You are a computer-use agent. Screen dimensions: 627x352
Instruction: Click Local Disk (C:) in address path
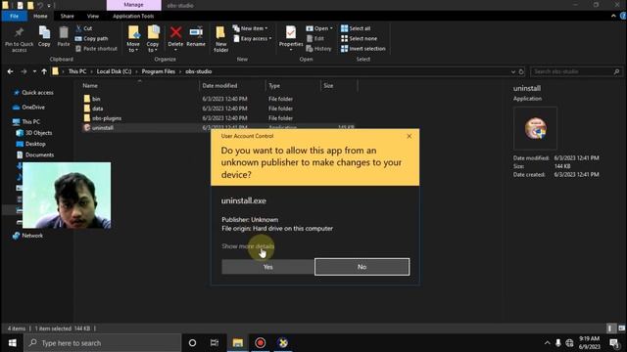pyautogui.click(x=114, y=71)
